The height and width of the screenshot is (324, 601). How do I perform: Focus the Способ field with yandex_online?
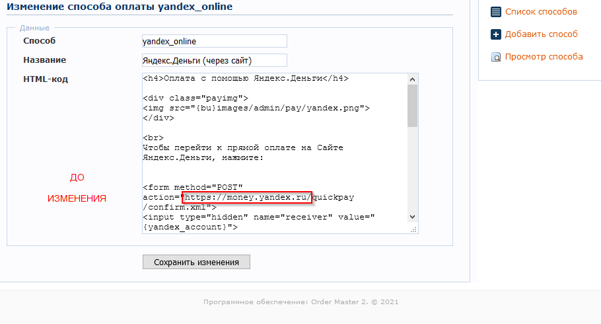tap(214, 41)
